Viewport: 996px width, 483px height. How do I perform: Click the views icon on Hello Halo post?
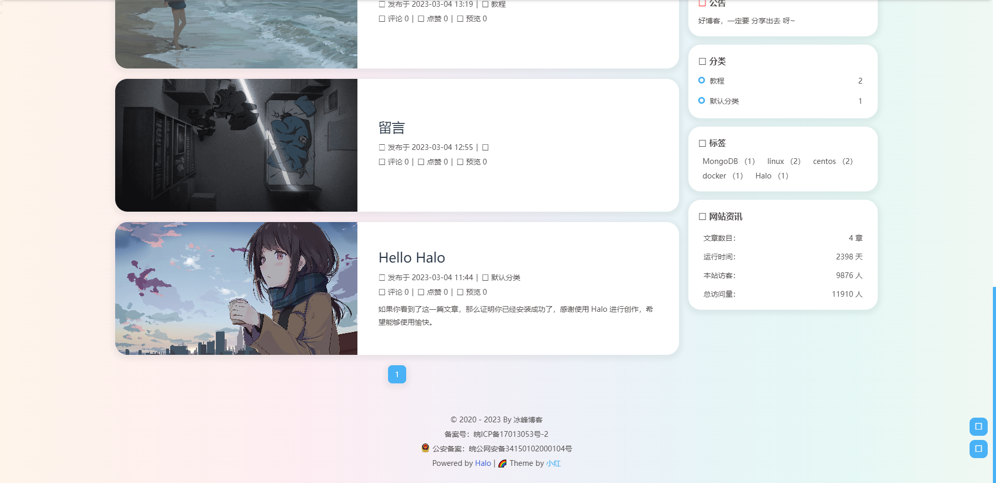click(x=460, y=292)
